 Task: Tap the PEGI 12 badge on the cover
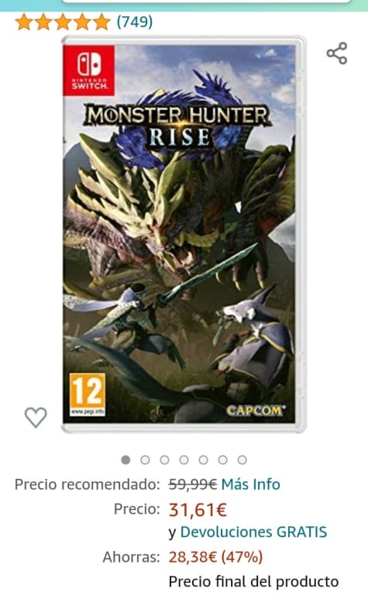tap(88, 394)
